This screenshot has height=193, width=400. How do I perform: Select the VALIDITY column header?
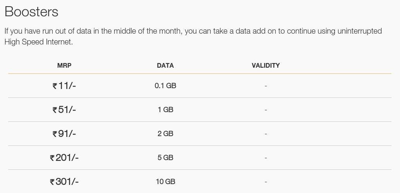click(x=266, y=65)
